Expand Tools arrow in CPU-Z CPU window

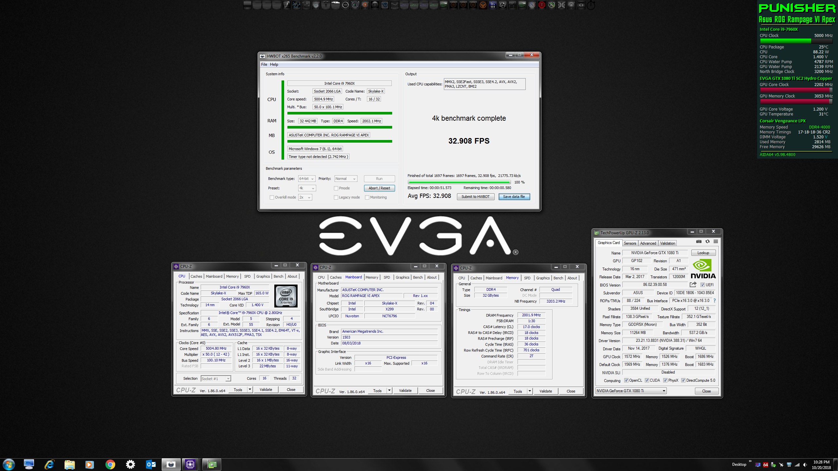click(250, 390)
